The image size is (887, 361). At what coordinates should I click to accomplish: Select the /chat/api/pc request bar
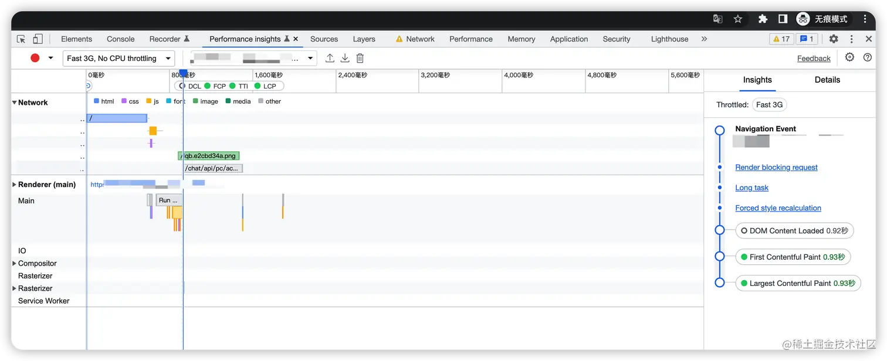point(213,168)
